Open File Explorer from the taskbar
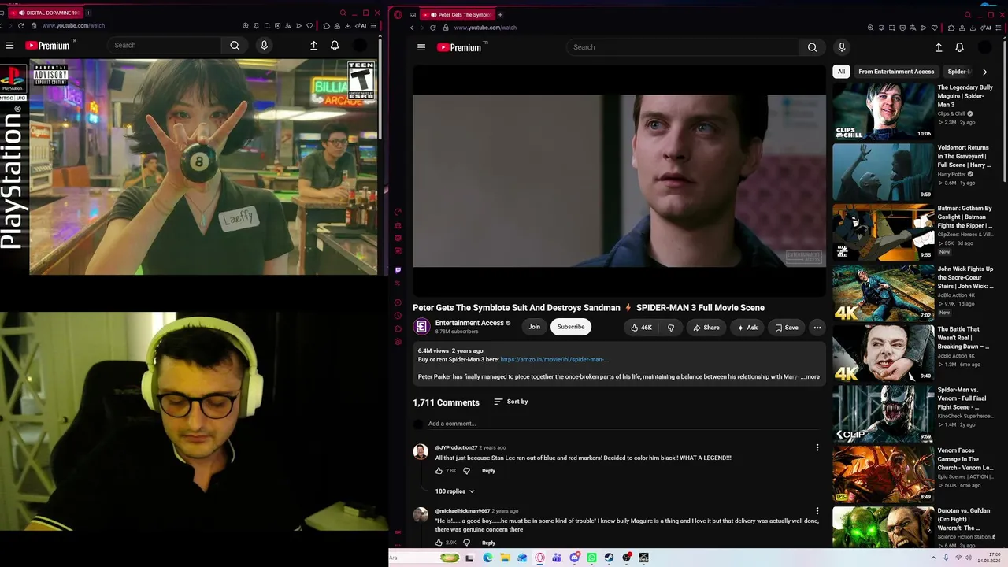The width and height of the screenshot is (1008, 567). (505, 558)
